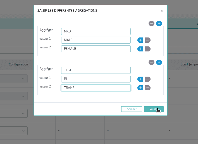Click into the TEST aggregate field
Viewport: 198px width, 144px height.
click(96, 70)
